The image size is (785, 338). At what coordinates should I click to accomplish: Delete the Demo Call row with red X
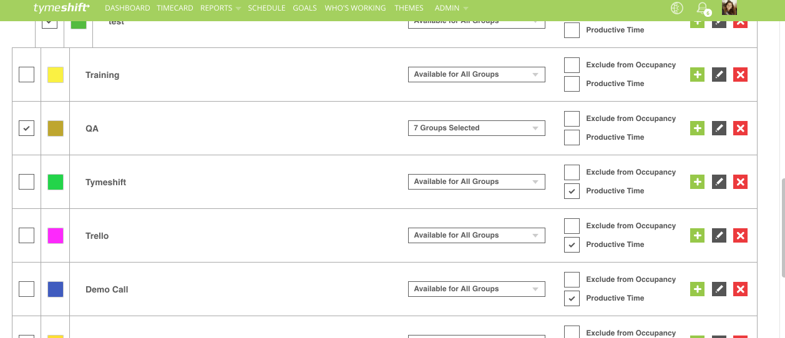[740, 289]
